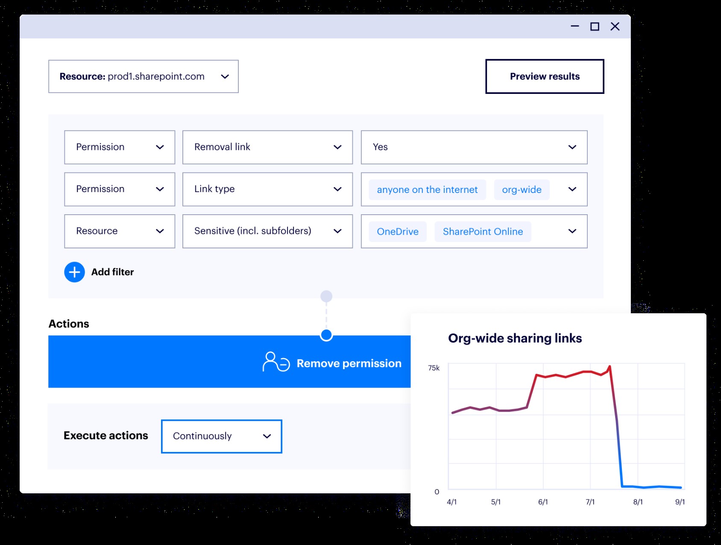Click the Add filter label

click(112, 272)
